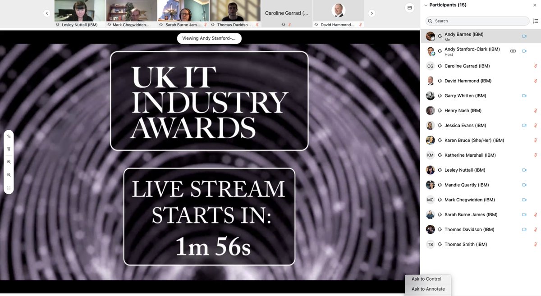Select Henry Nash (IBM) participant name
541x296 pixels.
click(x=463, y=110)
